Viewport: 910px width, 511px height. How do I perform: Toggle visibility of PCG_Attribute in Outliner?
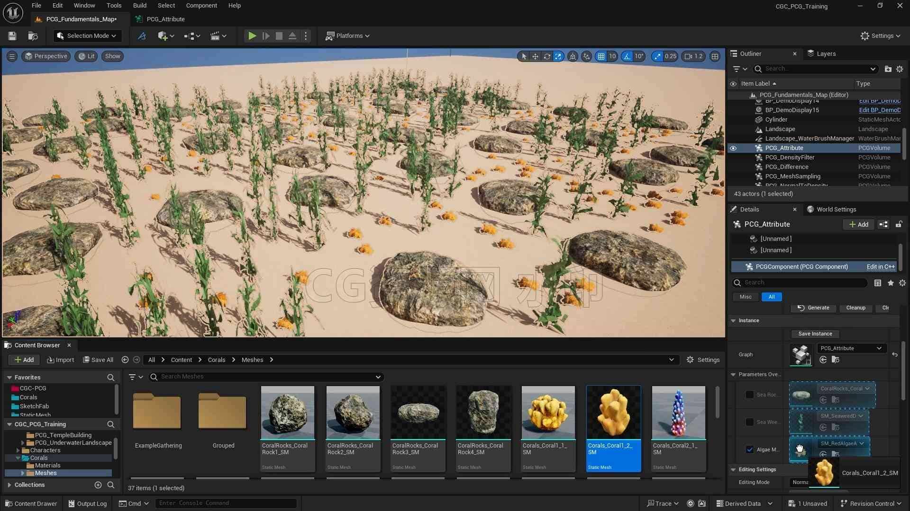click(733, 148)
